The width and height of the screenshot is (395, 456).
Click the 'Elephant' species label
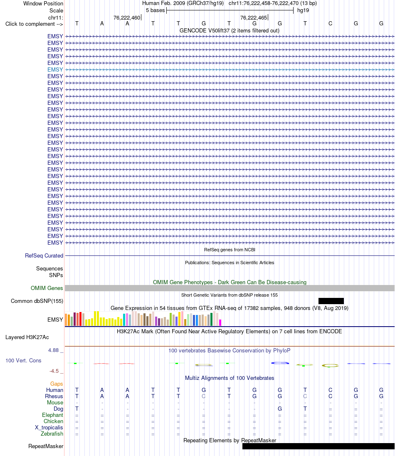pyautogui.click(x=53, y=415)
